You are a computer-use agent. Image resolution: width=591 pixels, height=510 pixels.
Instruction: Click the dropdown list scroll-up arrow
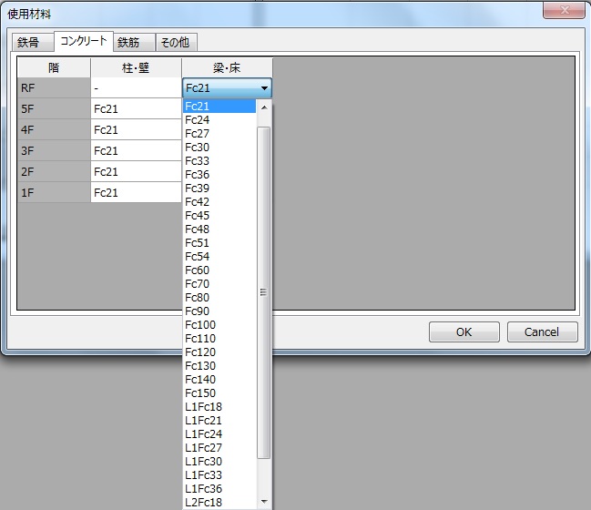tap(264, 107)
